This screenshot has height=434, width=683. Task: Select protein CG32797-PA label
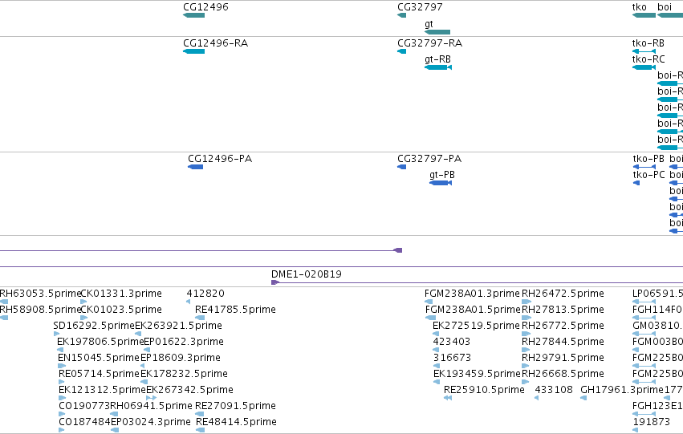(429, 159)
